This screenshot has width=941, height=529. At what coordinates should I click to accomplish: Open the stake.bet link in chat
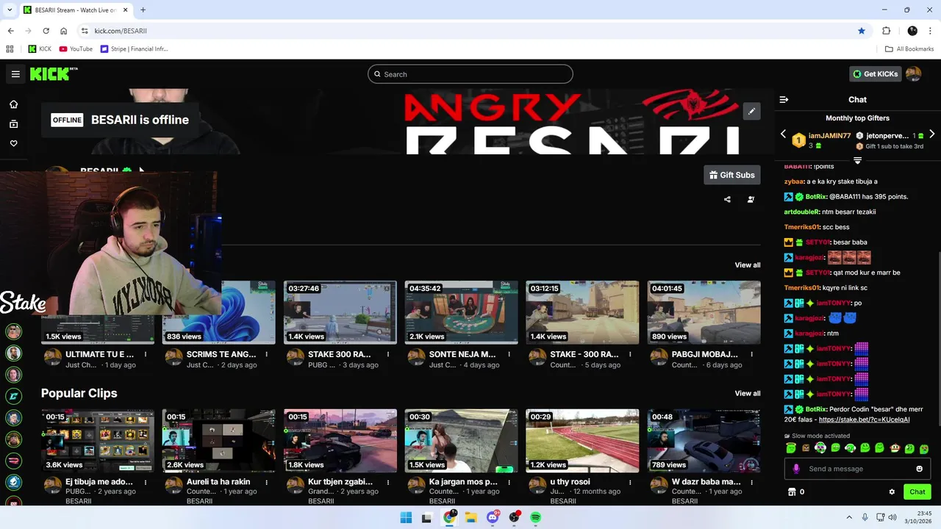pos(864,420)
